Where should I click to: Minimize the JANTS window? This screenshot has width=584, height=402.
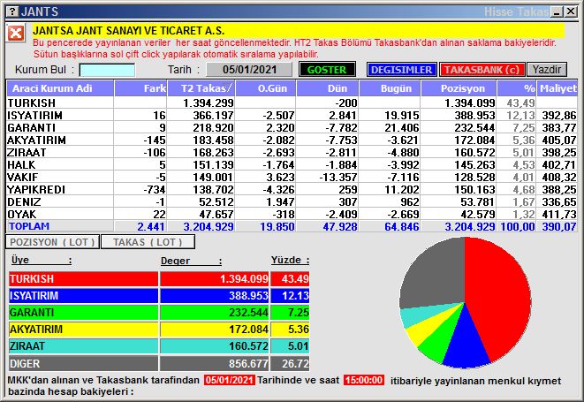pyautogui.click(x=557, y=11)
